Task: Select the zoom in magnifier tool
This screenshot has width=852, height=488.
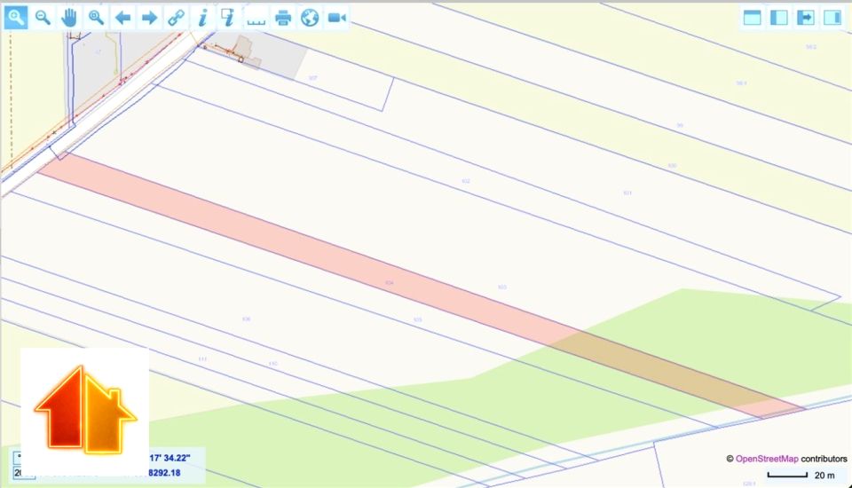Action: tap(16, 18)
